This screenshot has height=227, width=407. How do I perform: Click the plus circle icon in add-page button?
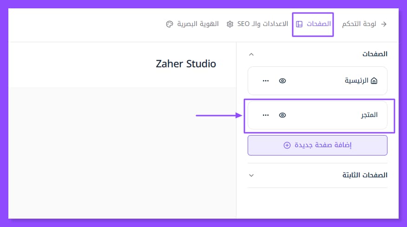point(287,145)
